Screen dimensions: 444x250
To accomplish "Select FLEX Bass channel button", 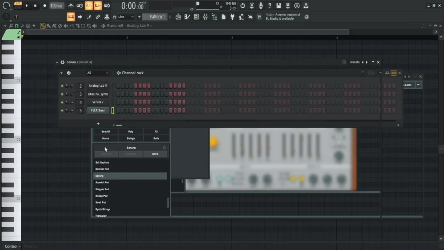I will (98, 110).
